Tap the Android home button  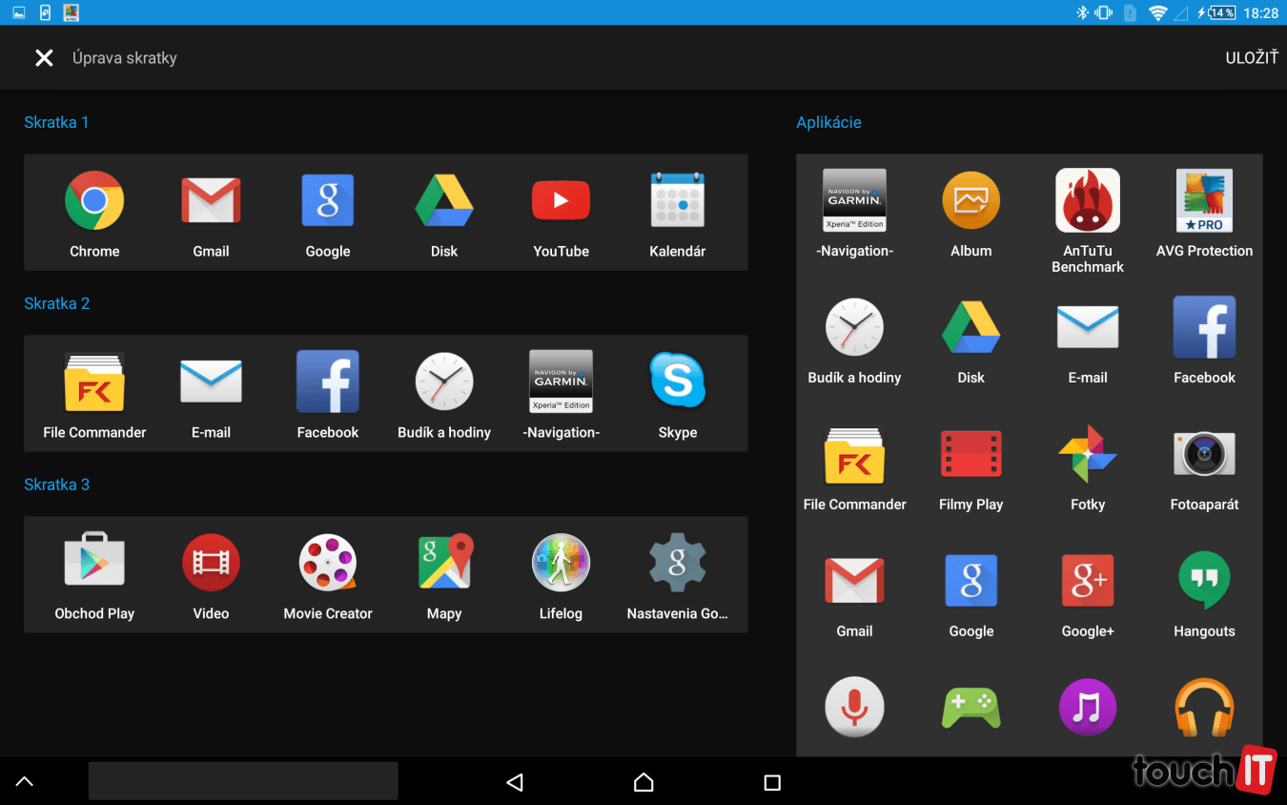pyautogui.click(x=643, y=782)
